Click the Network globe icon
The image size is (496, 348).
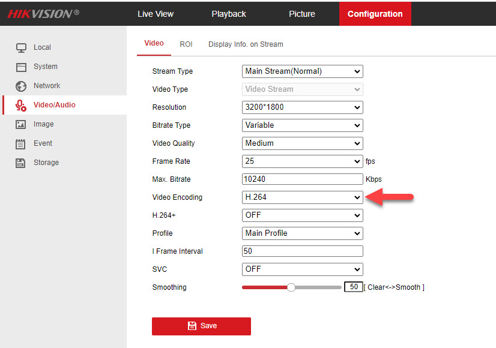point(21,86)
